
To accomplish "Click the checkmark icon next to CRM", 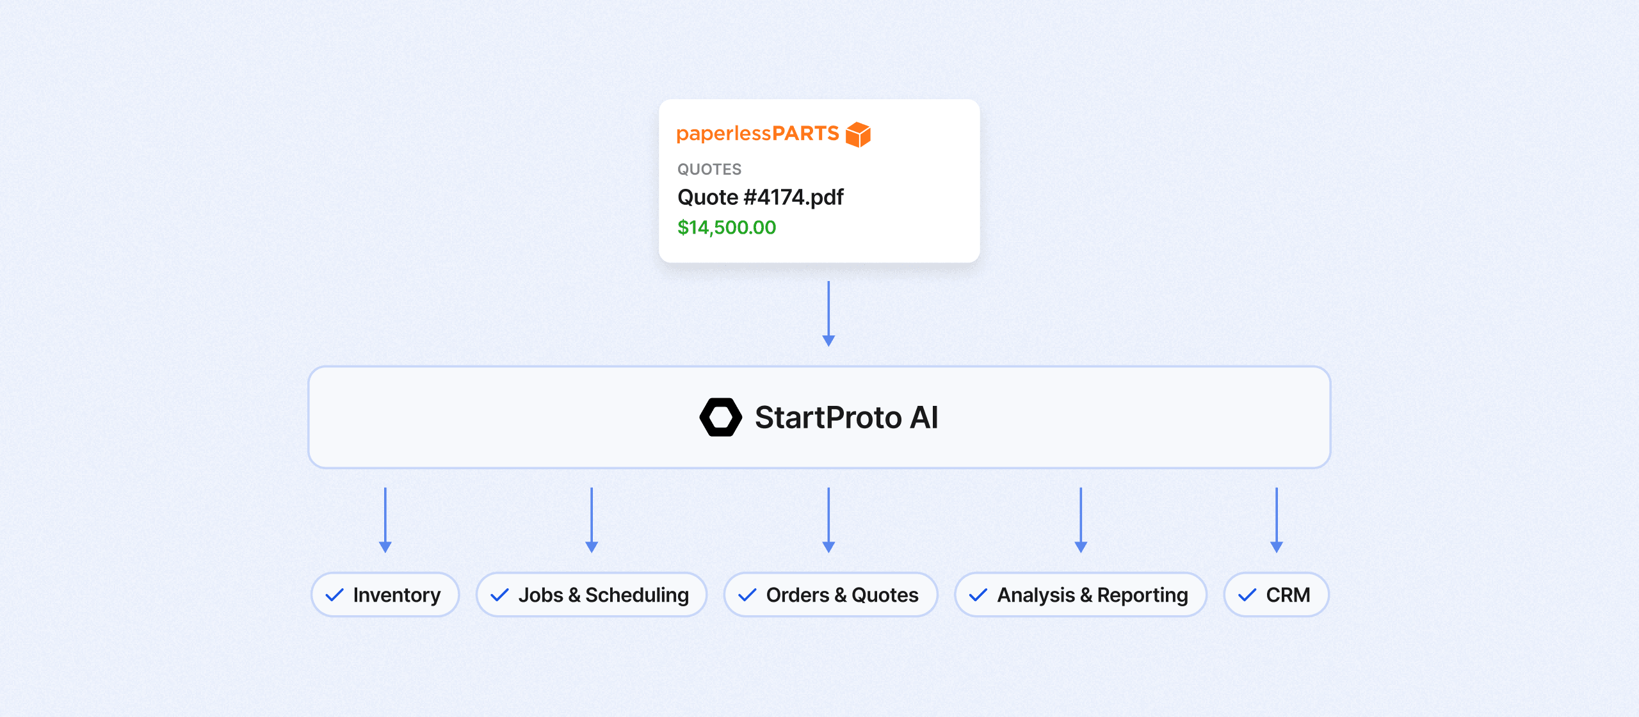I will pos(1247,595).
